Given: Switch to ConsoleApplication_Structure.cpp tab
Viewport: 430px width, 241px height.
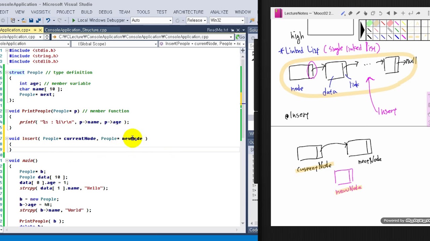Looking at the screenshot, I should pos(76,30).
